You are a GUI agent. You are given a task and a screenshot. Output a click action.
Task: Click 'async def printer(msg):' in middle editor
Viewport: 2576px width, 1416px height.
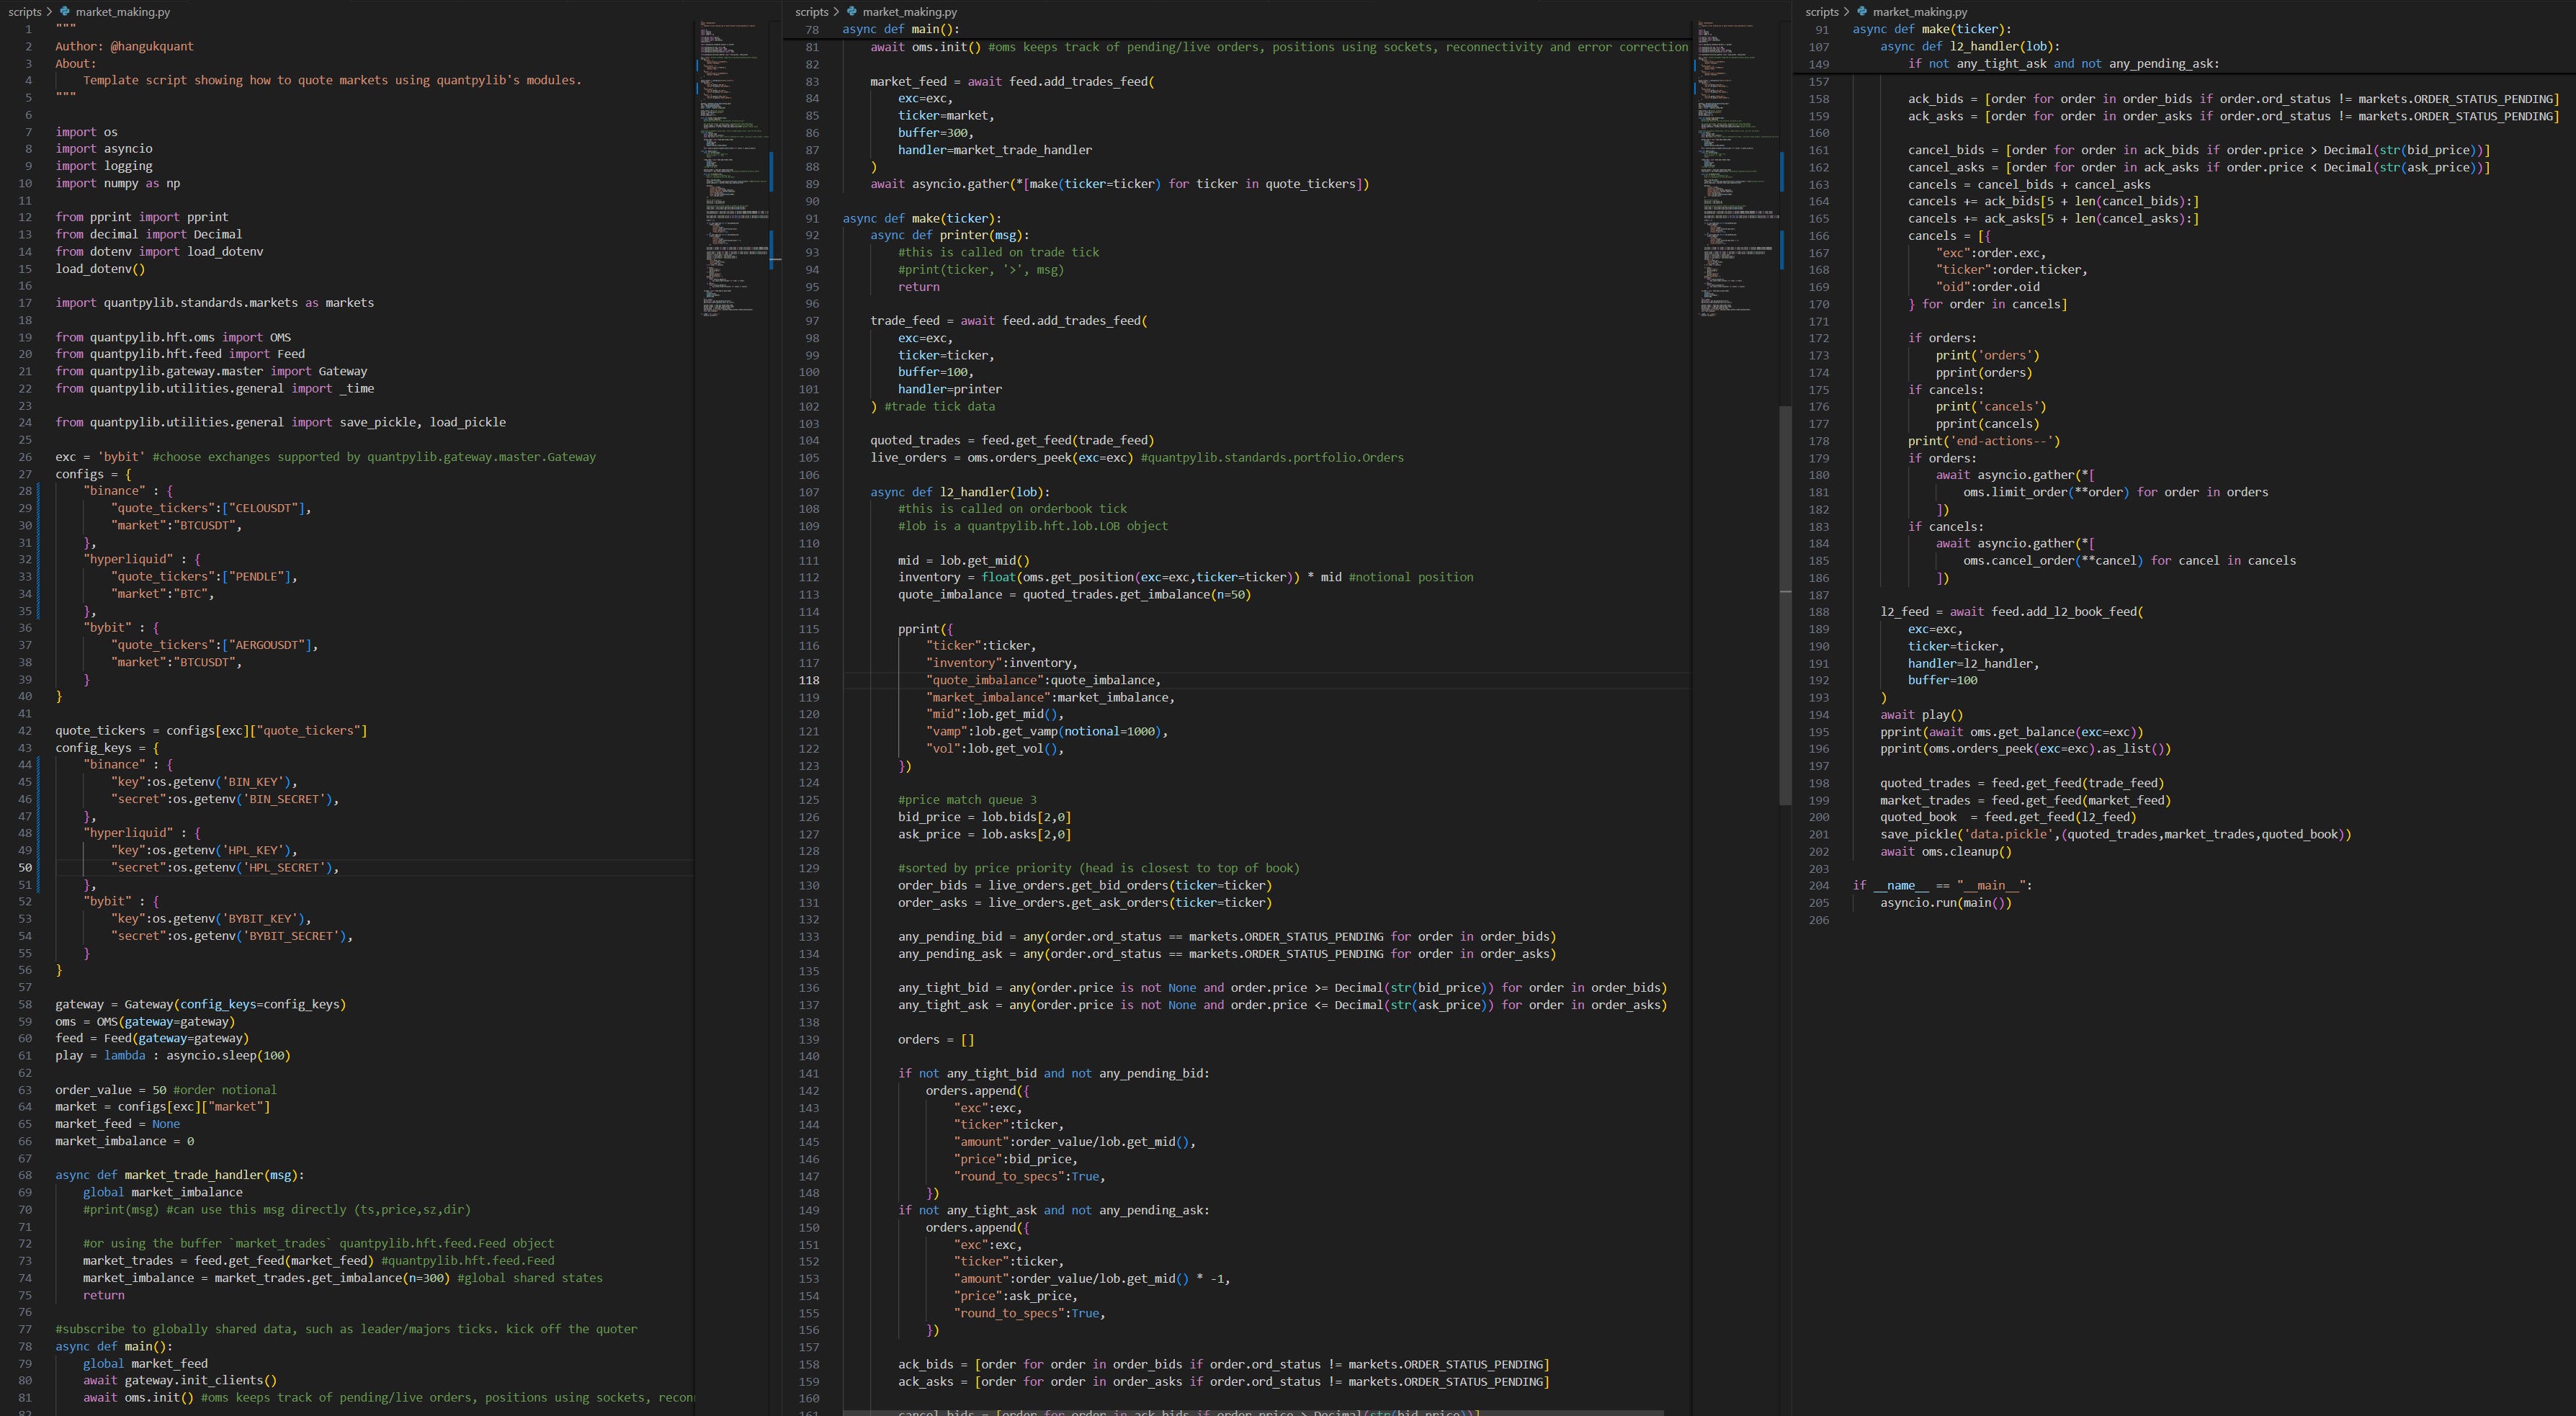click(x=950, y=235)
